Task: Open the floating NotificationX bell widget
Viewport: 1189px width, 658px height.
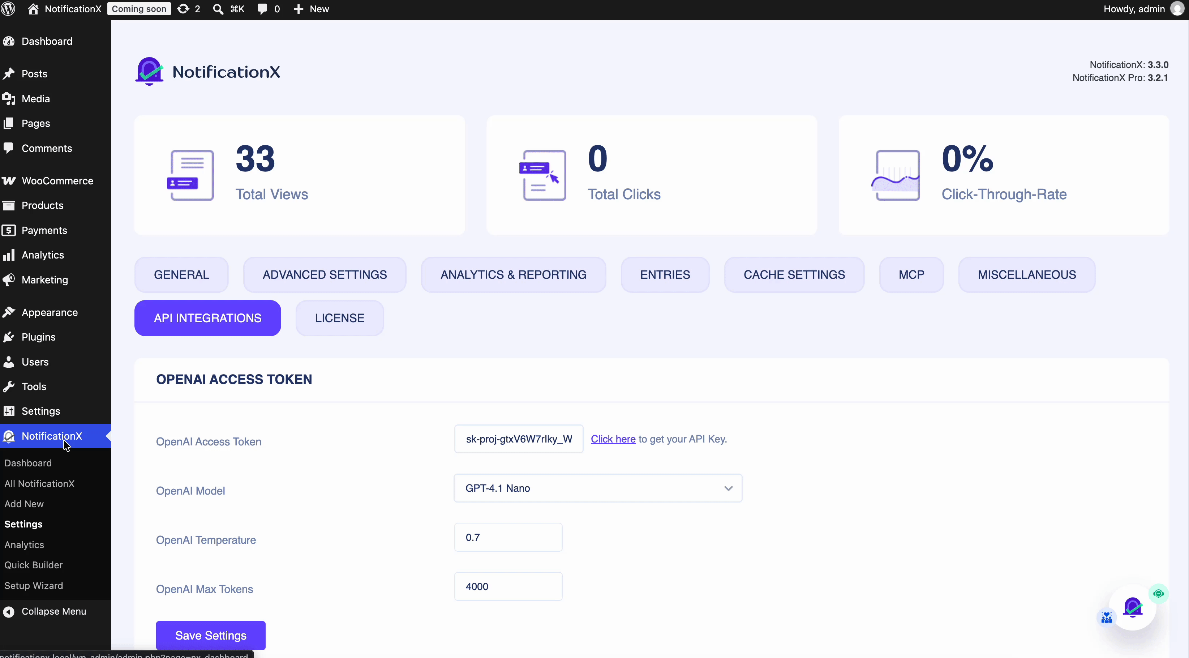Action: 1133,607
